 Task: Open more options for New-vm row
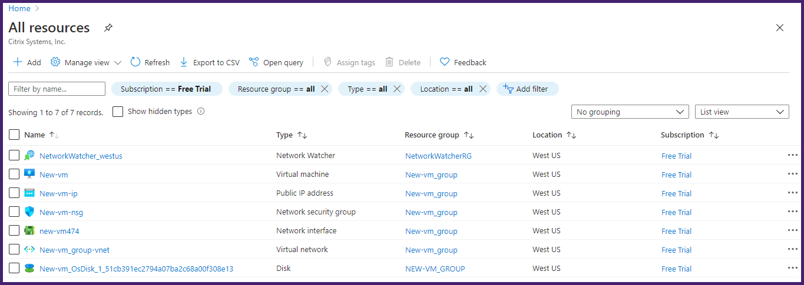tap(792, 174)
